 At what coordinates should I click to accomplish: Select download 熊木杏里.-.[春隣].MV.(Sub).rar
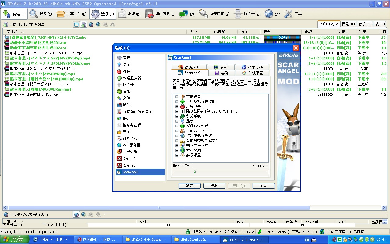(34, 95)
